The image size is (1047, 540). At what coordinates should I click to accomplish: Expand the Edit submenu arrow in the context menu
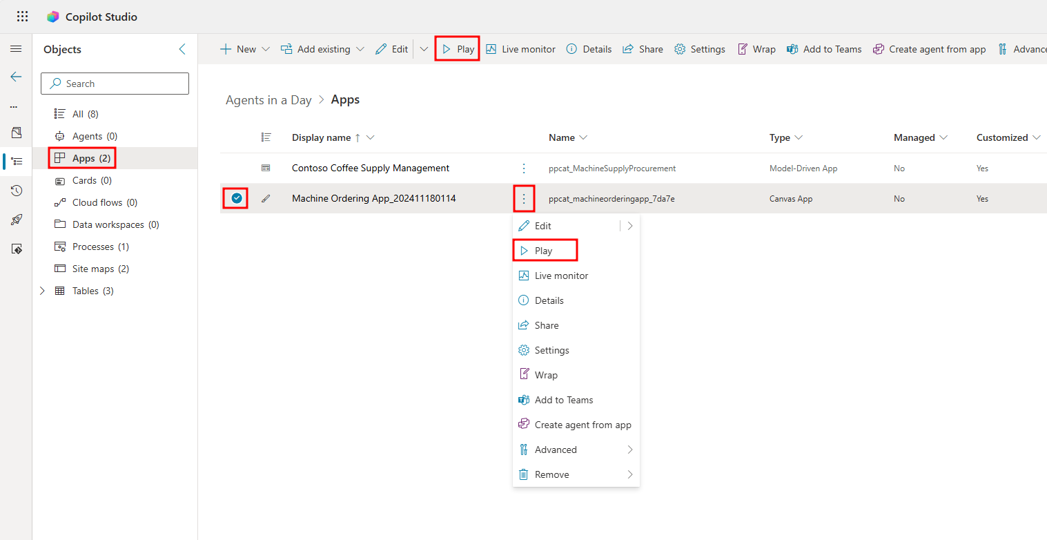click(629, 226)
